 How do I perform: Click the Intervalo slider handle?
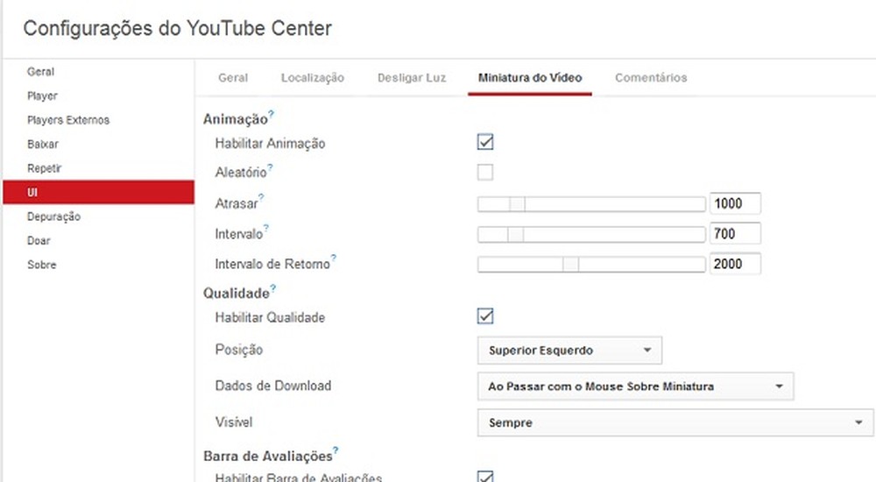click(516, 234)
